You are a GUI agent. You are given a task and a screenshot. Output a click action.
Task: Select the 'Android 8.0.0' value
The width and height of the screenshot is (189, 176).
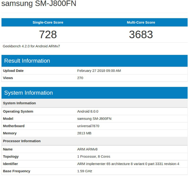click(x=88, y=111)
